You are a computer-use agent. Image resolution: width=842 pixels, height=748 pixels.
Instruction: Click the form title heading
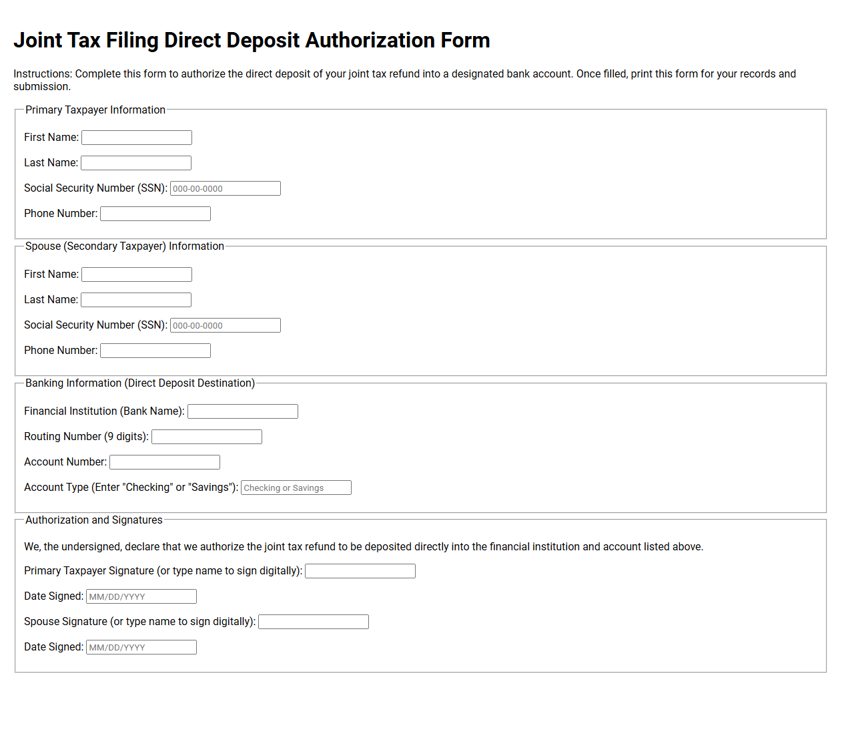[252, 40]
